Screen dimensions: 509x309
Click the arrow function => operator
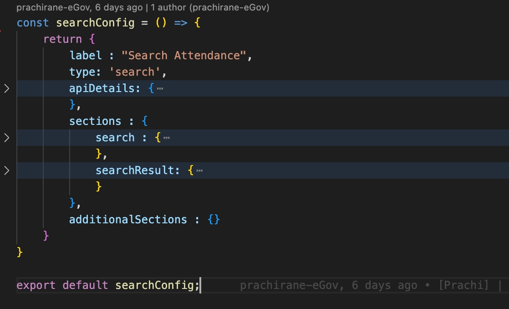coord(181,23)
